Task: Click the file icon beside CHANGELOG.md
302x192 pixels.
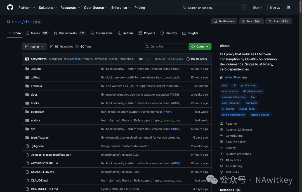Action: tap(27, 172)
